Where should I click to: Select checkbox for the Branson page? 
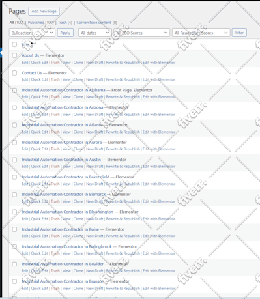click(x=14, y=281)
